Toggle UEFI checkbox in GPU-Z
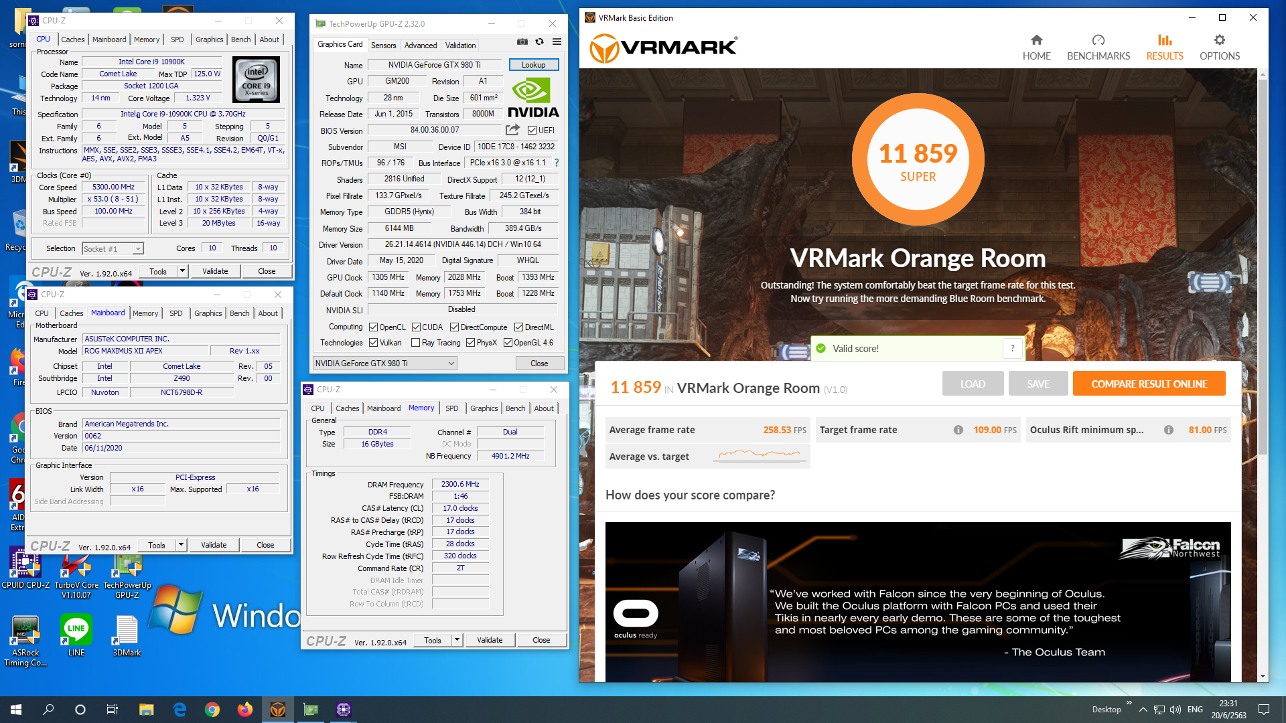The height and width of the screenshot is (723, 1286). point(532,130)
